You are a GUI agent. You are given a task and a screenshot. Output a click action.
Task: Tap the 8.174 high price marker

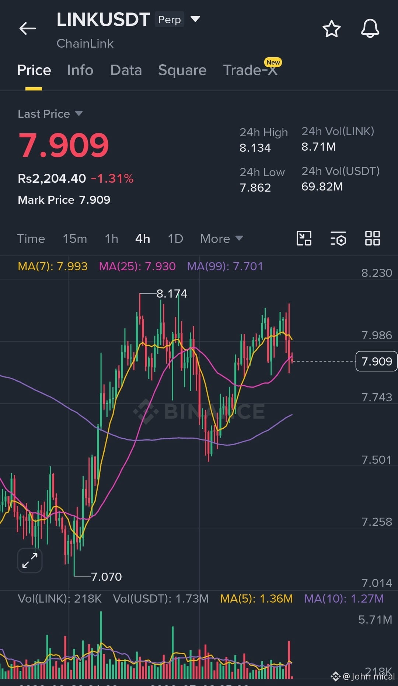coord(172,294)
